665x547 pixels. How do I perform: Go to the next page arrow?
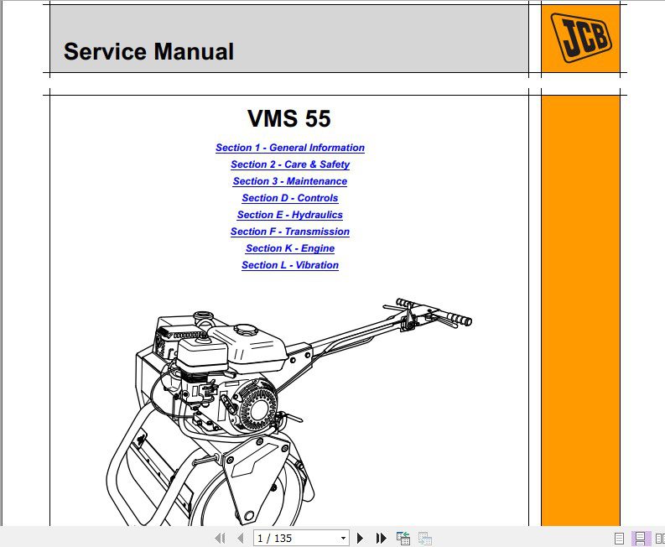(360, 538)
